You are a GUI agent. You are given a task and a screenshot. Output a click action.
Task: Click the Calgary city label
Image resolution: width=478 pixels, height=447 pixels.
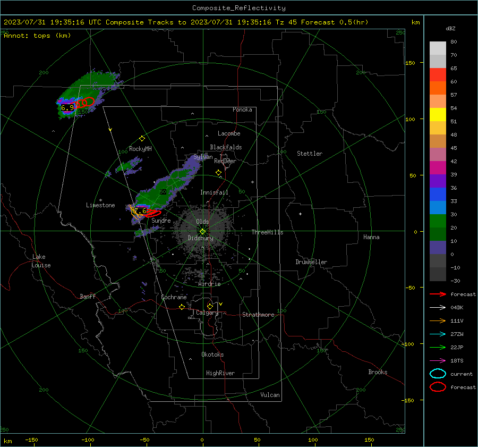point(207,313)
